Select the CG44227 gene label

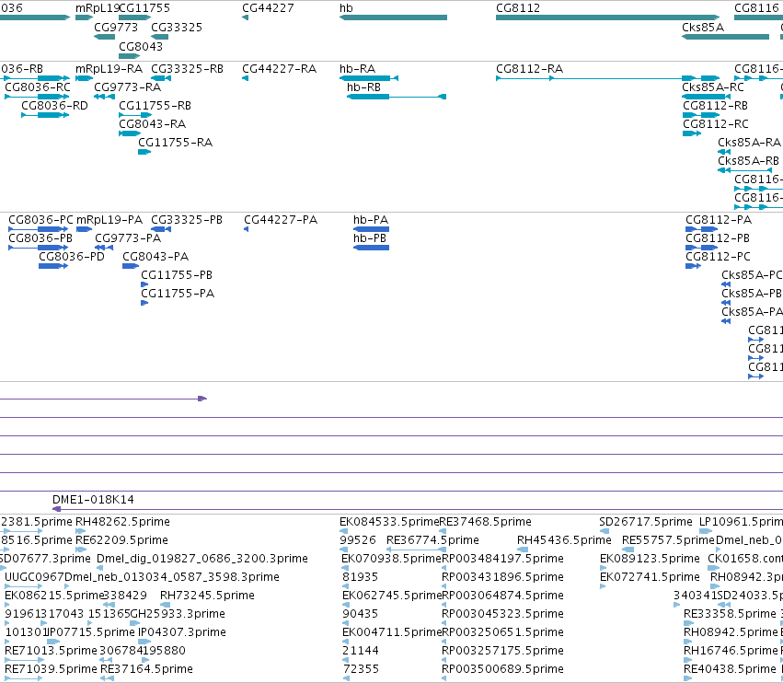click(x=268, y=8)
